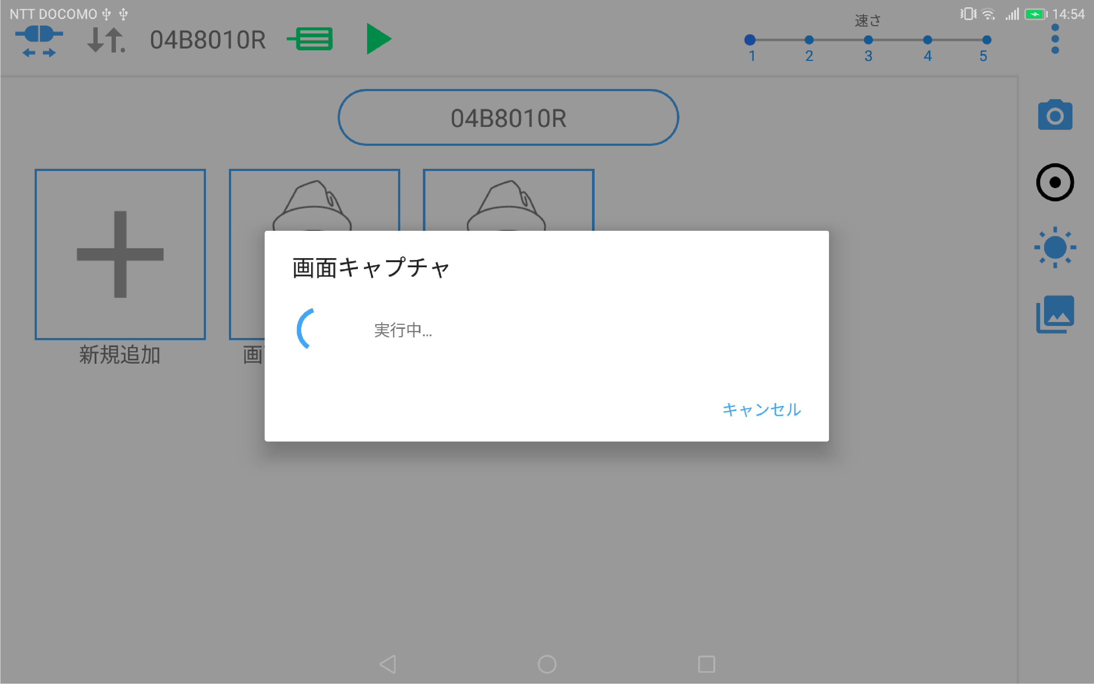Set speed to level 3

click(x=868, y=40)
